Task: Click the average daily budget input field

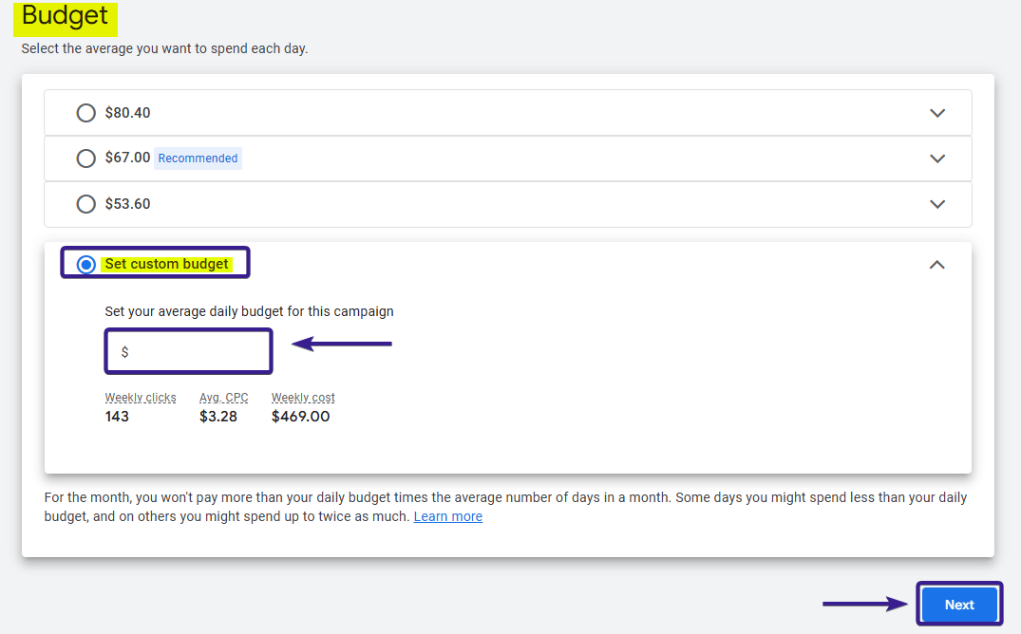Action: pos(195,352)
